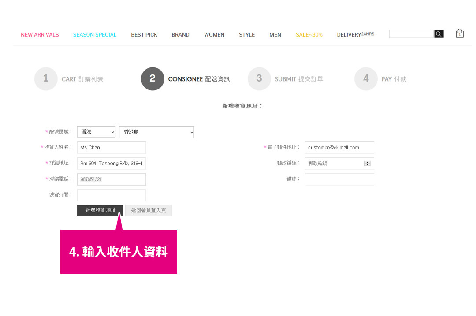
Task: Click the search text box in header
Action: point(411,34)
